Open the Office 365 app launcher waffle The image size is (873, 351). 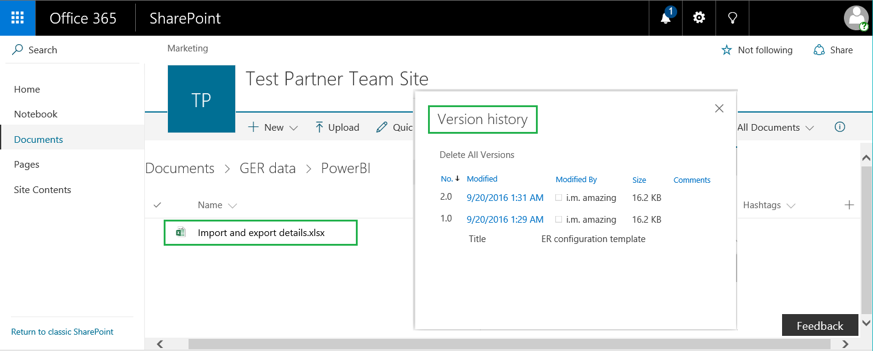point(18,18)
